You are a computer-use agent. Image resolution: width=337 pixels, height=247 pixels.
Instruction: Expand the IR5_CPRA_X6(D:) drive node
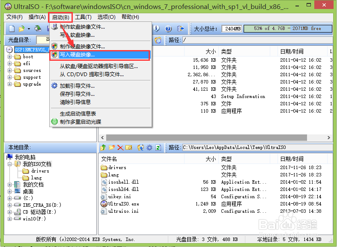click(x=9, y=205)
